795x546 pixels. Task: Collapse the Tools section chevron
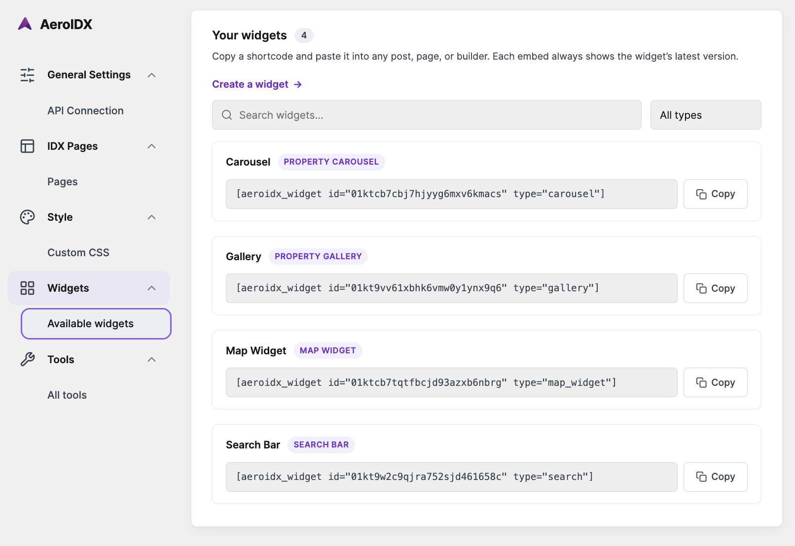click(x=152, y=359)
